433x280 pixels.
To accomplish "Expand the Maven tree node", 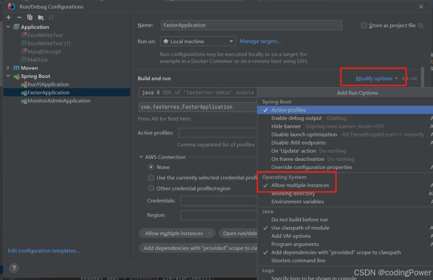I will tap(8, 68).
